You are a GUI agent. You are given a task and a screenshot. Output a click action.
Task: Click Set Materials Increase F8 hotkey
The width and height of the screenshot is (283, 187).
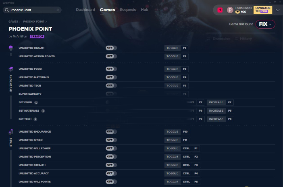click(220, 111)
